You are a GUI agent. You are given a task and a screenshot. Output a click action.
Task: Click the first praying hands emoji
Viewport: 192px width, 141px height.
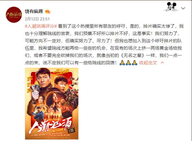(122, 63)
